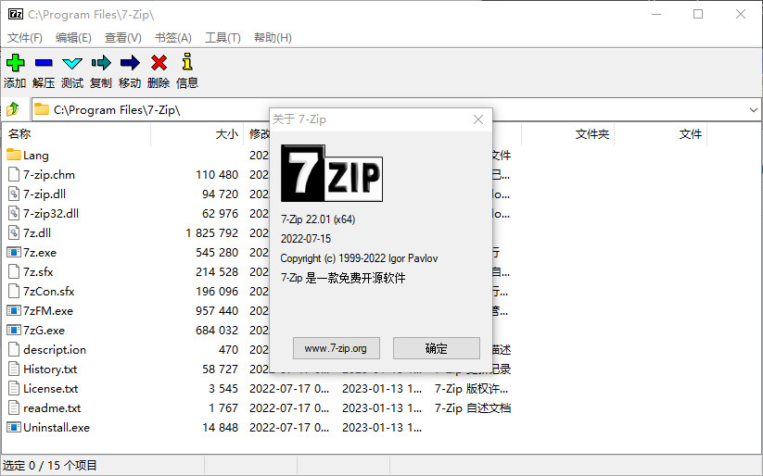Click the 7-zip.chm file icon

14,174
